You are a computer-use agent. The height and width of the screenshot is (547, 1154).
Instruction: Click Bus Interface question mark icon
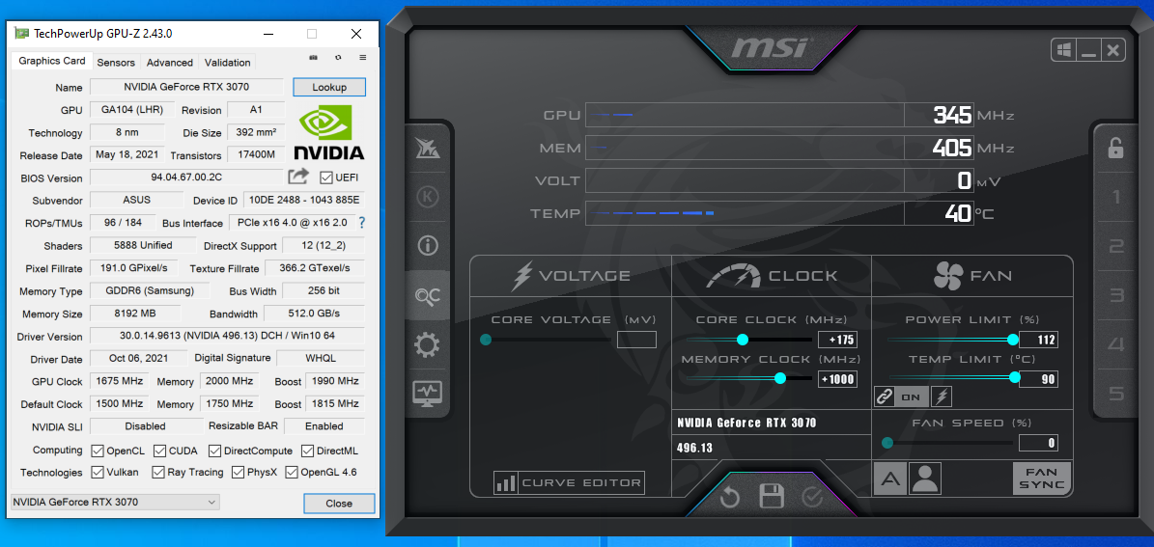(361, 222)
